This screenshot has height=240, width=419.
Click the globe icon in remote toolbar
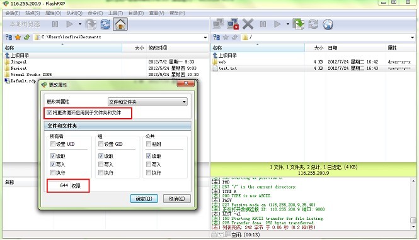click(328, 25)
